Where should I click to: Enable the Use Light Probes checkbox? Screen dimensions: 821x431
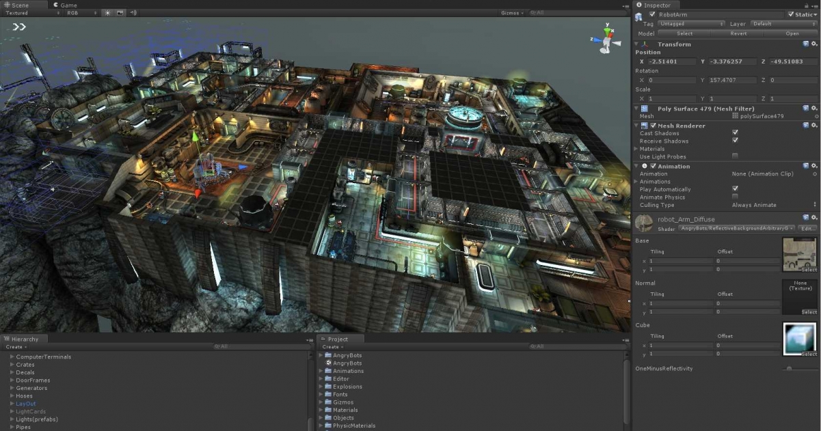(735, 156)
